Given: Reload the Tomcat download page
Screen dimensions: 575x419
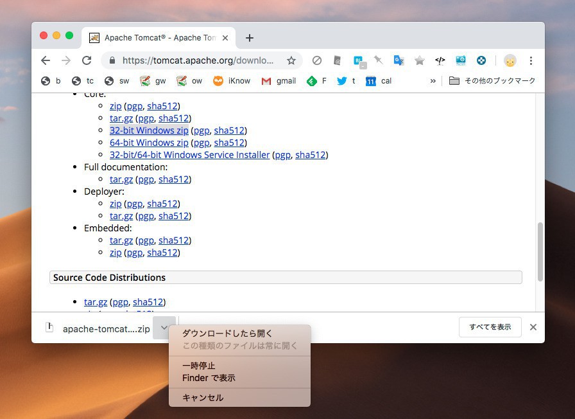Looking at the screenshot, I should point(87,60).
